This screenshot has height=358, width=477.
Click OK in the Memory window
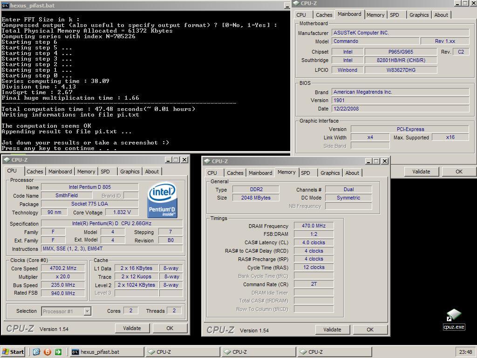coord(370,330)
